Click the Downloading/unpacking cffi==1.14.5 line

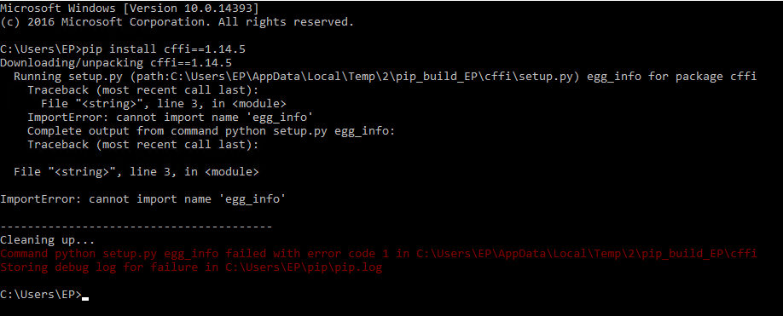tap(116, 63)
